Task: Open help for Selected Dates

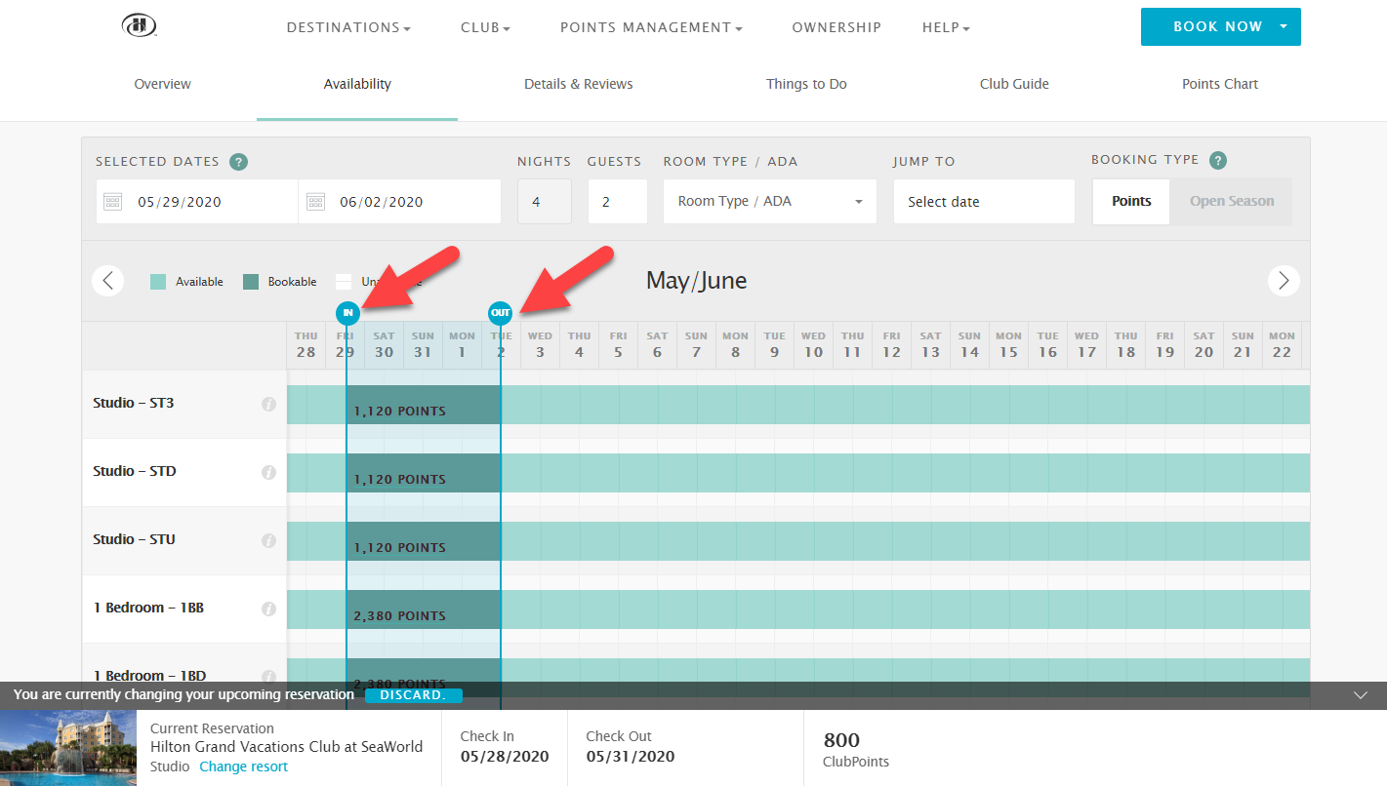Action: click(x=238, y=162)
